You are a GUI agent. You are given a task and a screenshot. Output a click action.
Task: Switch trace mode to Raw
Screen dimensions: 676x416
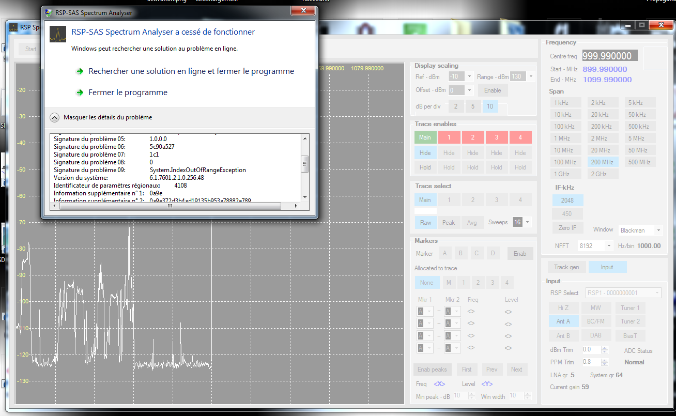[x=425, y=223]
